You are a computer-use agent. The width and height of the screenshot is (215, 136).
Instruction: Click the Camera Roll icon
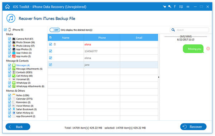click(14, 39)
